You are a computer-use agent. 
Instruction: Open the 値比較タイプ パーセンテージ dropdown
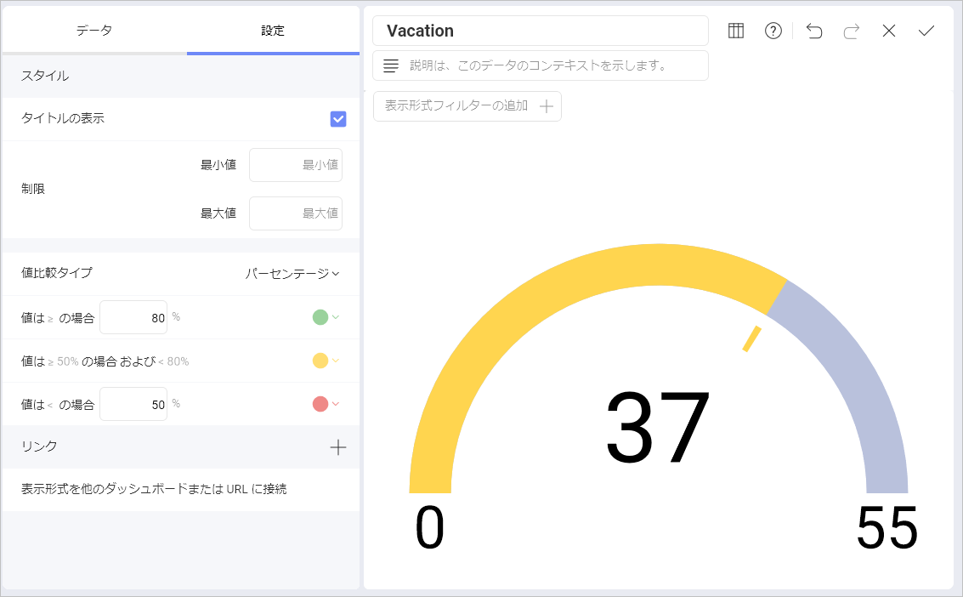292,273
